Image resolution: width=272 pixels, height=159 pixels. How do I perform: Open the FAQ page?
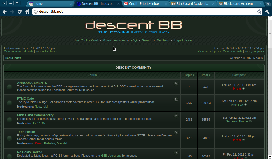click(134, 40)
